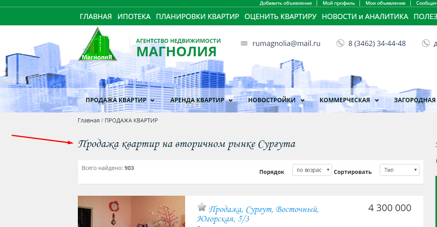Open the Порядок sort order dropdown
The image size is (437, 227).
point(312,170)
